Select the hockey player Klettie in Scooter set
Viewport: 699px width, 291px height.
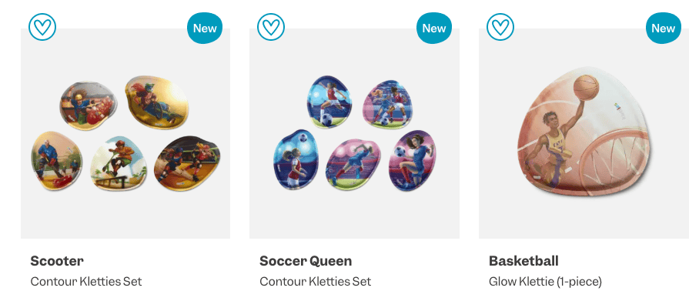click(57, 160)
